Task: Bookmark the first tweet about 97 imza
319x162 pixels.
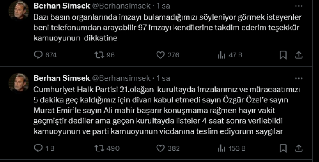Action: point(283,55)
